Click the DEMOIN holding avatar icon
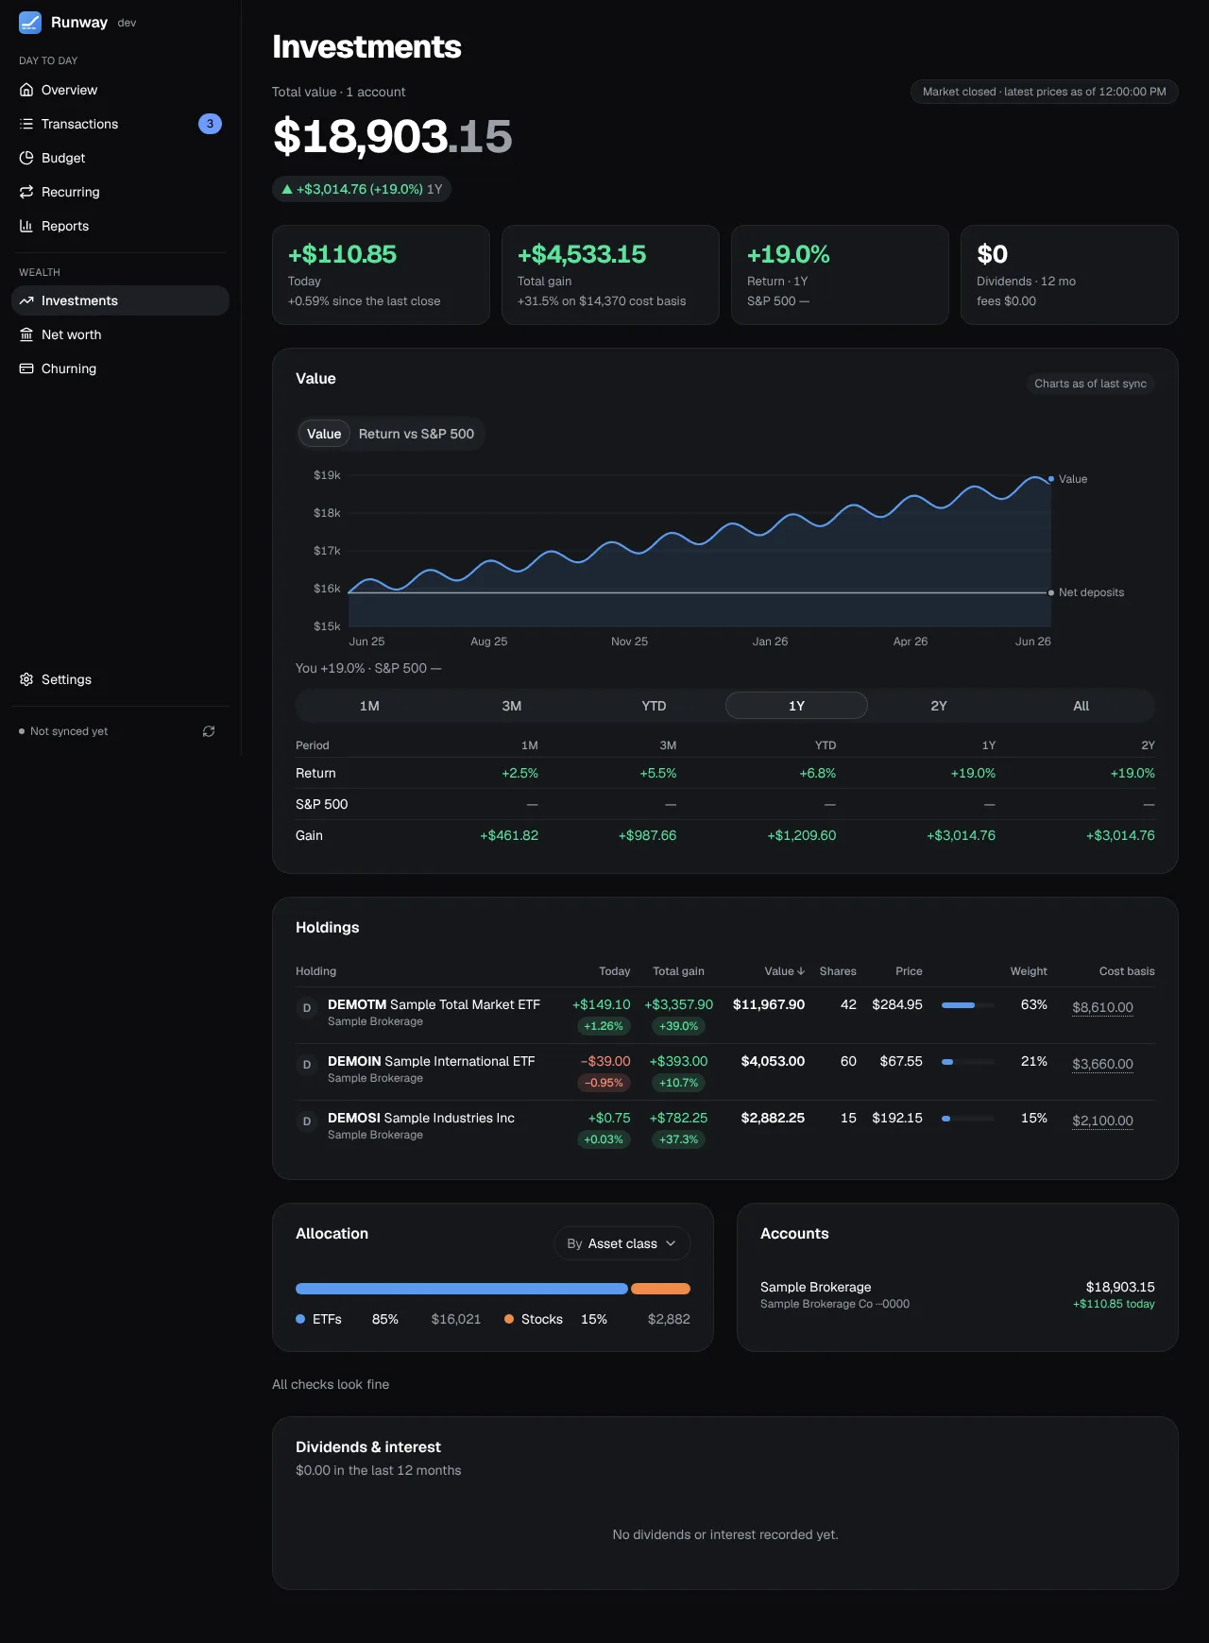Screen dimensions: 1209x1643 pos(306,1065)
